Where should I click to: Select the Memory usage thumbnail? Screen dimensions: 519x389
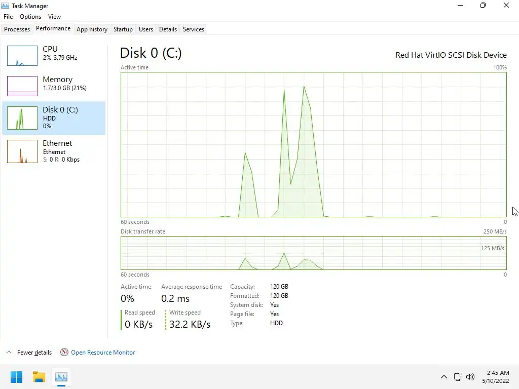pyautogui.click(x=22, y=86)
